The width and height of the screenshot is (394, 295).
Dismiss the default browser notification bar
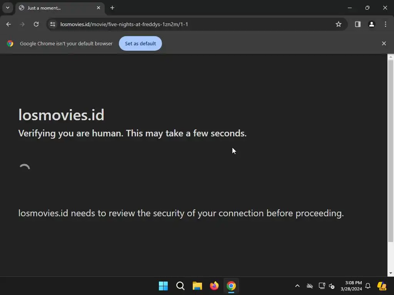click(x=384, y=43)
